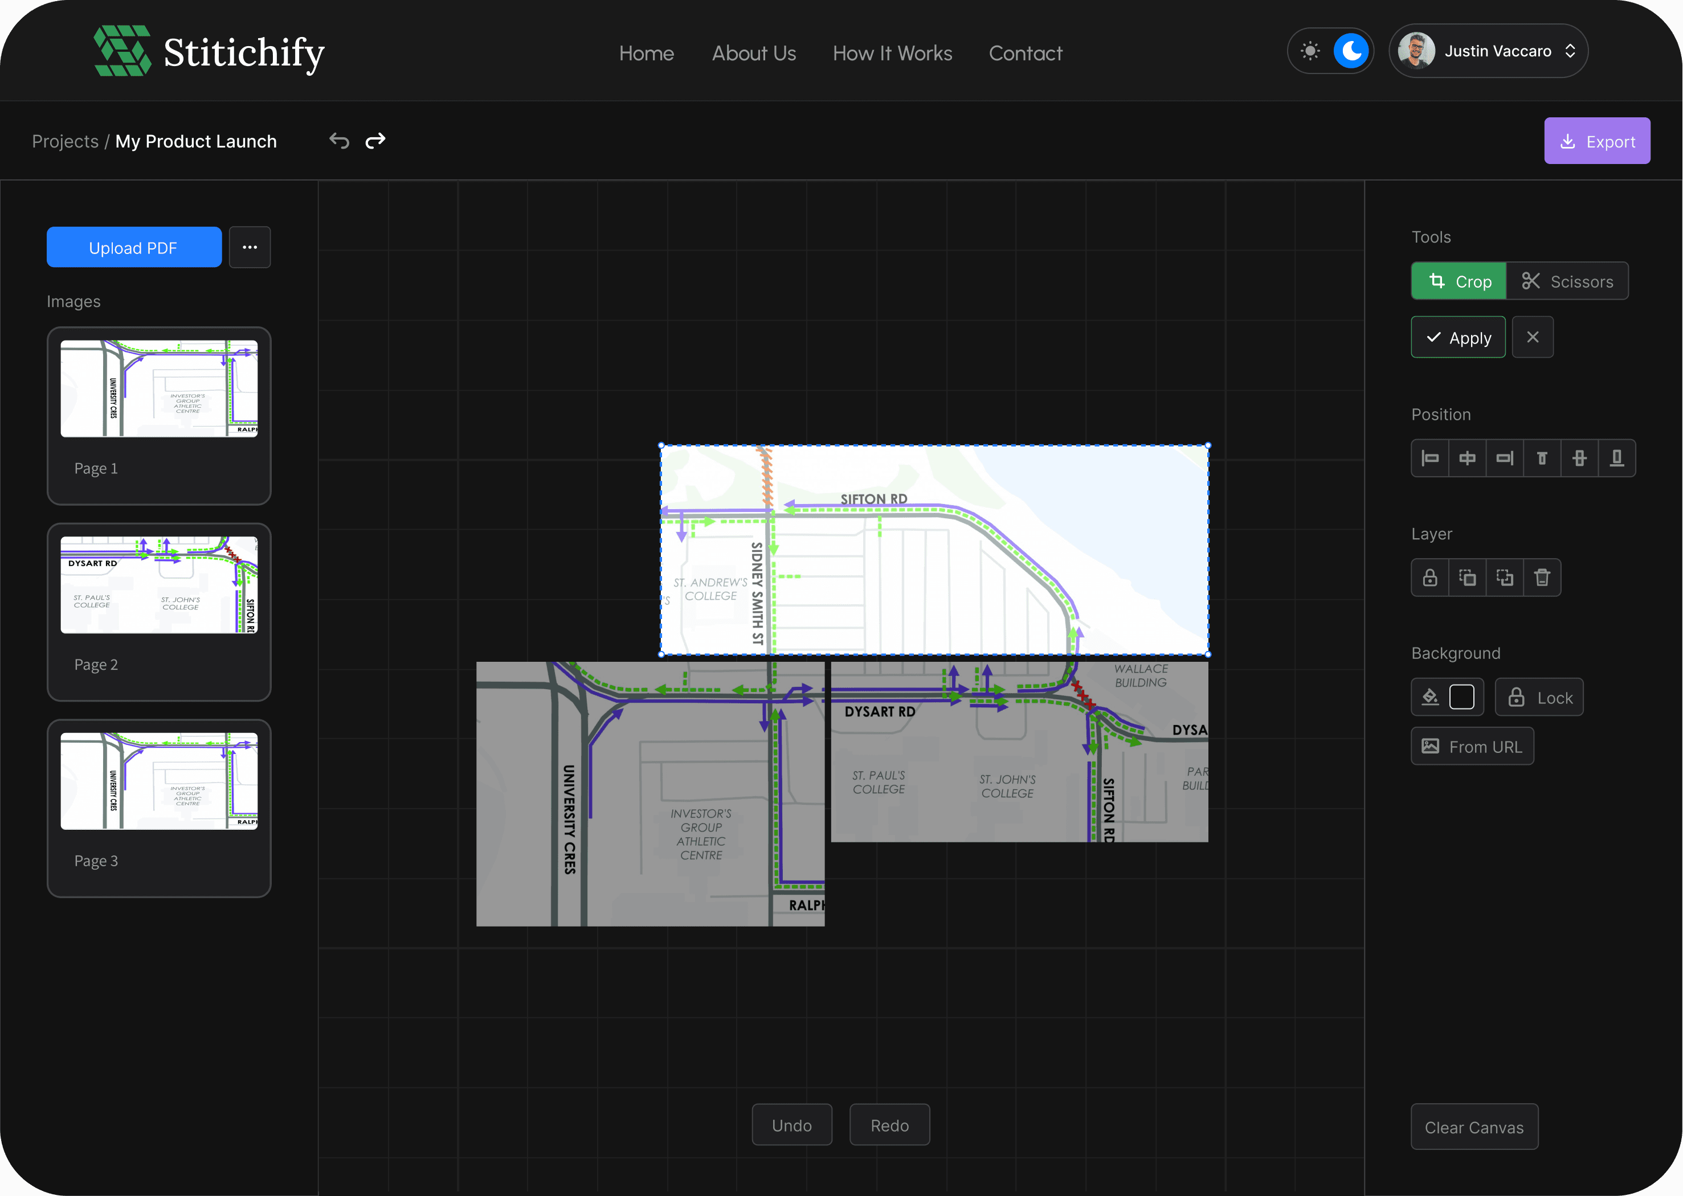
Task: Switch to light mode sun toggle
Action: point(1310,51)
